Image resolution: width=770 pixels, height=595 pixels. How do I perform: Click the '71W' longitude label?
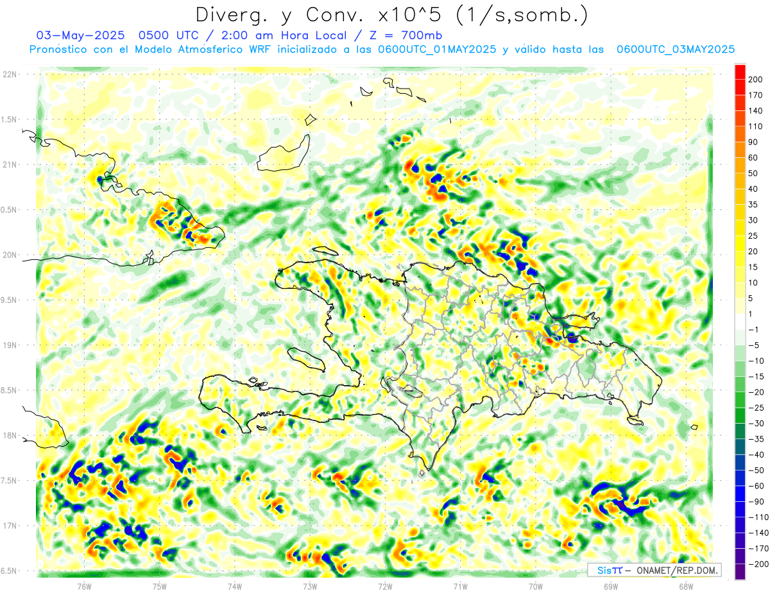(460, 586)
